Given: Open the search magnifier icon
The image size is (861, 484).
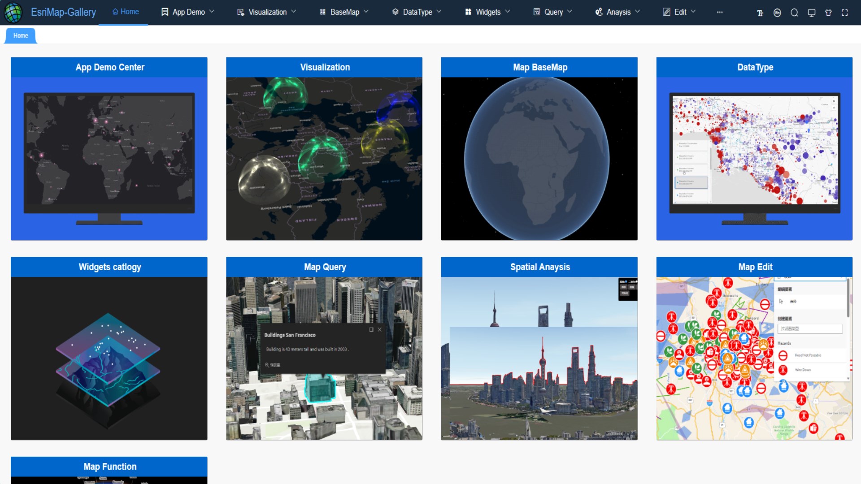Looking at the screenshot, I should click(x=794, y=13).
